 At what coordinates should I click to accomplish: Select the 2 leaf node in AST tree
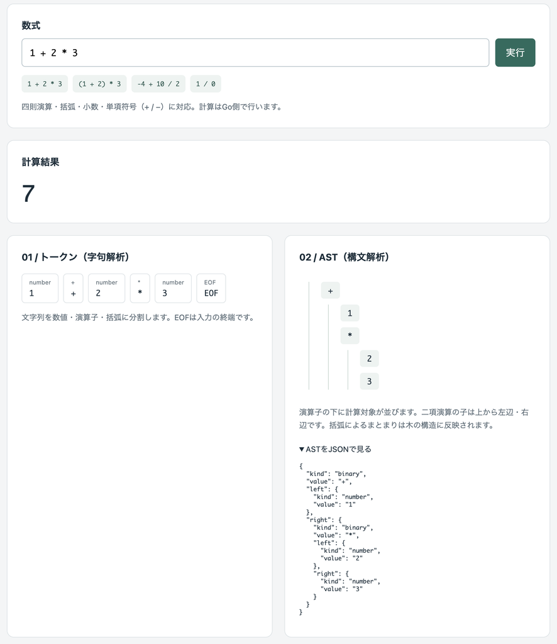point(370,358)
